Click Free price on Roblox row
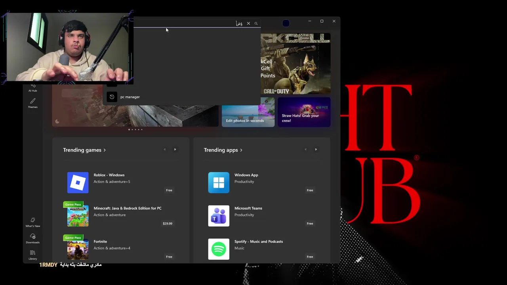The width and height of the screenshot is (507, 285). pyautogui.click(x=169, y=190)
